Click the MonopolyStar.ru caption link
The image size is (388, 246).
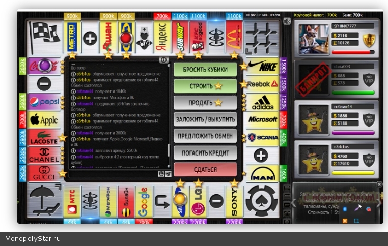(x=33, y=239)
